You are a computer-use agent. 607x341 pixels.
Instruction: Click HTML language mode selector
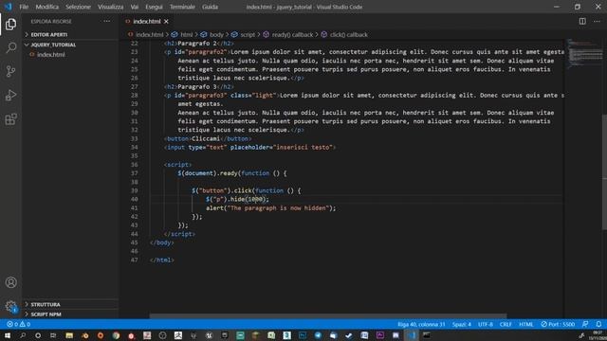526,324
